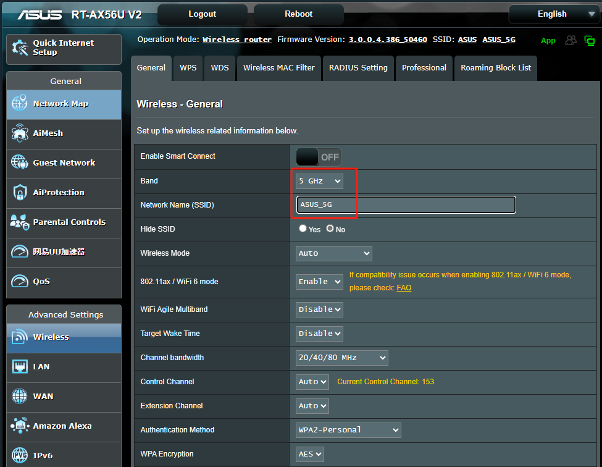Open the Wireless MAC Filter tab
Screen dimensions: 602x467
point(278,68)
